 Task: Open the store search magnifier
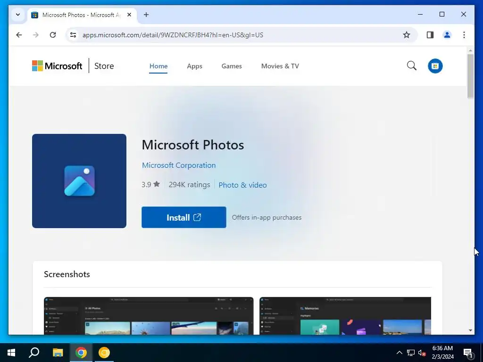(411, 66)
